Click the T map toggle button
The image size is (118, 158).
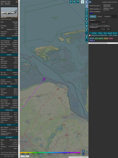tap(77, 2)
